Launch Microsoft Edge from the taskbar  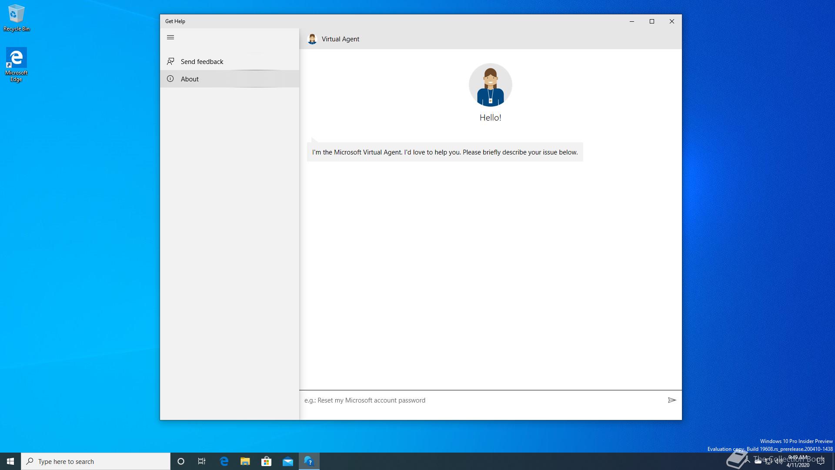(224, 461)
